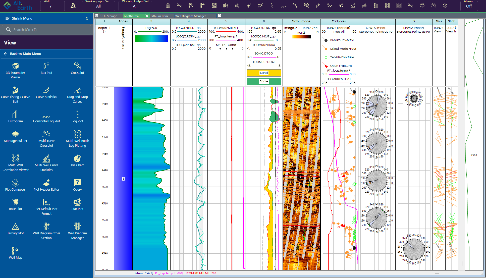Screen dimensions: 486x278
Task: Close the Geothermal tab
Action: 147,16
